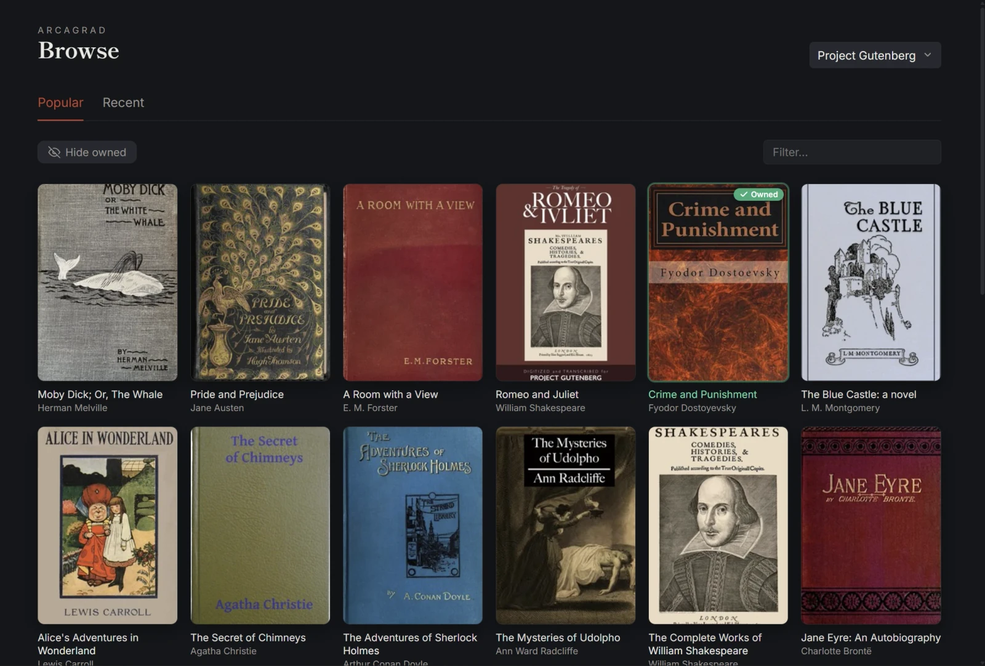This screenshot has height=666, width=985.
Task: Click The Blue Castle: a novel title
Action: pos(859,395)
